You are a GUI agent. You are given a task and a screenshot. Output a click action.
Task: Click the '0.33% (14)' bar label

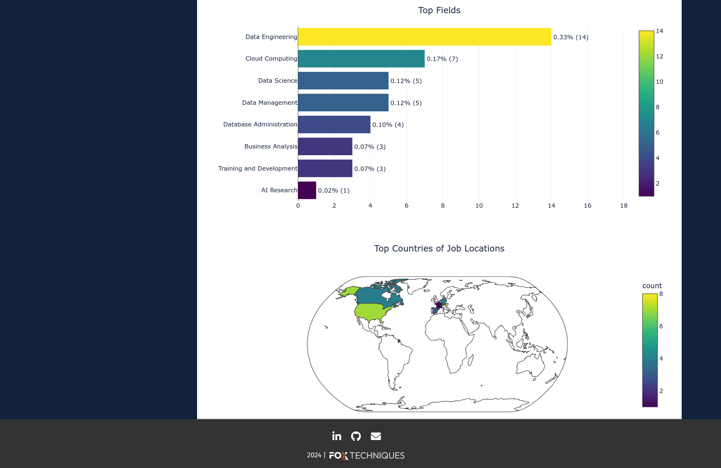(x=571, y=37)
